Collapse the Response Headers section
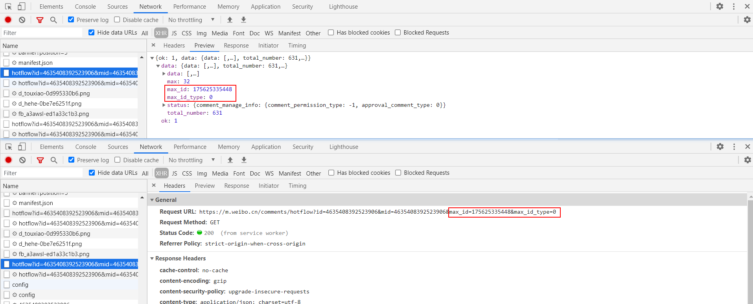This screenshot has height=304, width=753. (x=152, y=258)
